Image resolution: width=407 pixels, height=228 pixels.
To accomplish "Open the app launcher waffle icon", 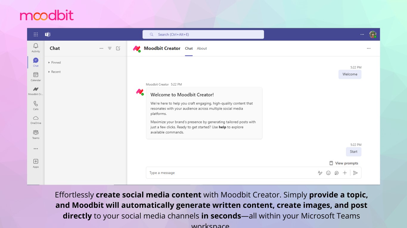I will click(x=36, y=34).
